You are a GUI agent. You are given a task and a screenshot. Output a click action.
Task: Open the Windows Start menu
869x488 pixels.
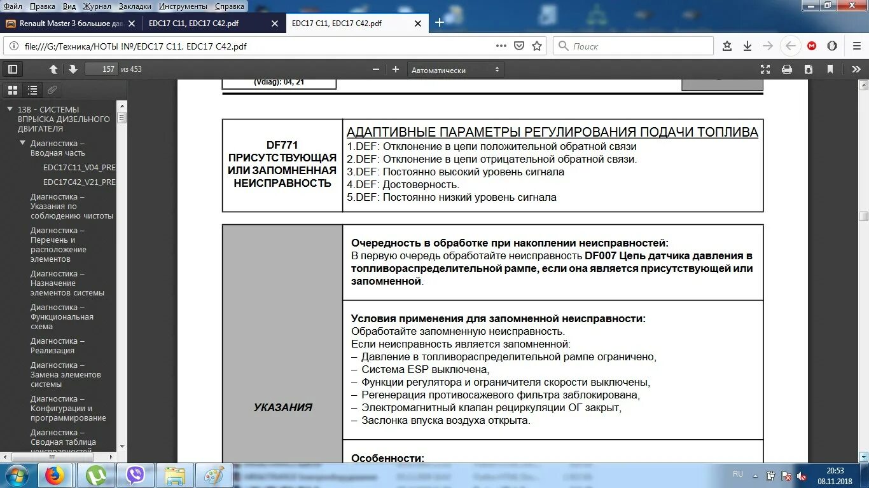[x=17, y=475]
